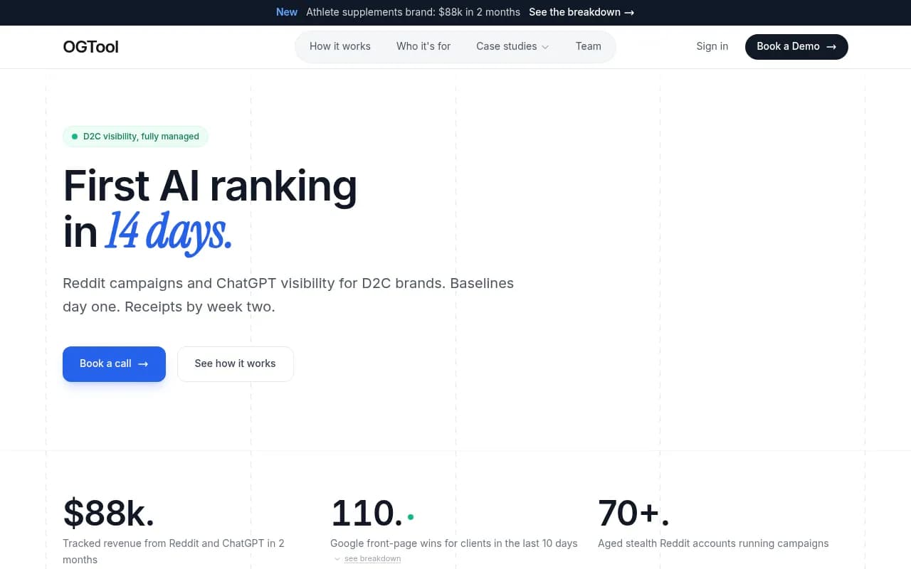Click the green dot in D2C badge

(75, 137)
